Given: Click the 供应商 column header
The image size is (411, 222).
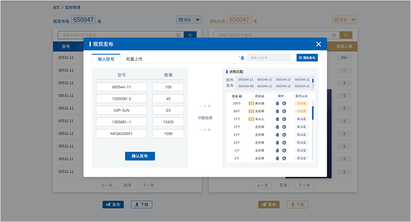Looking at the screenshot, I should (x=259, y=97).
